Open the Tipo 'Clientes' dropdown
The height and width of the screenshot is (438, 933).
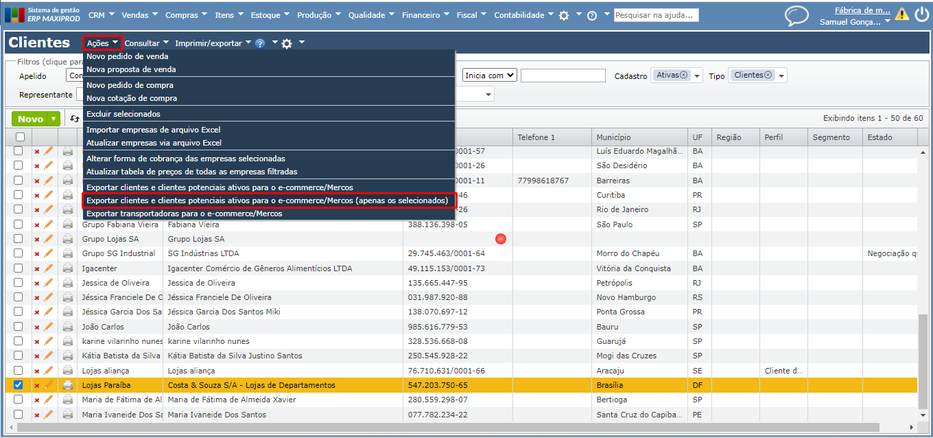point(781,76)
